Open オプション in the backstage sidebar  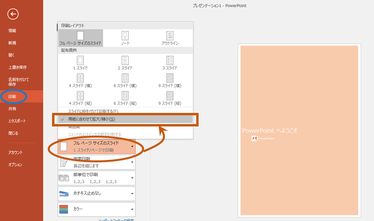point(16,165)
